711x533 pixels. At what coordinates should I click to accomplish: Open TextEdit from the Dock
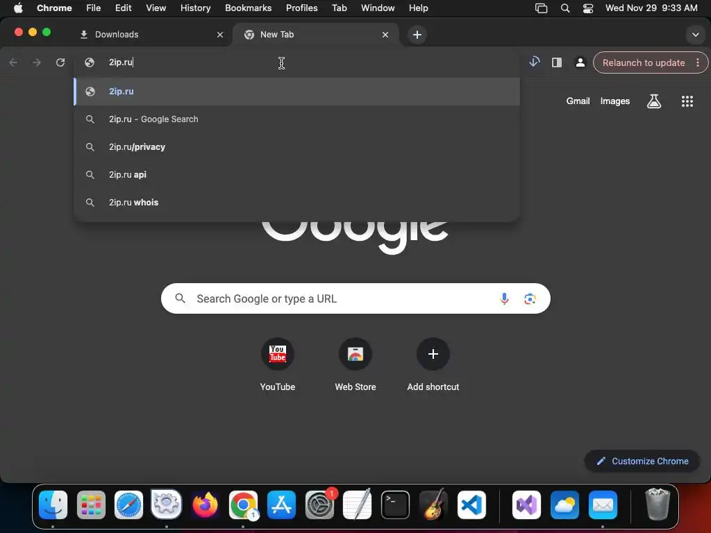coord(358,505)
